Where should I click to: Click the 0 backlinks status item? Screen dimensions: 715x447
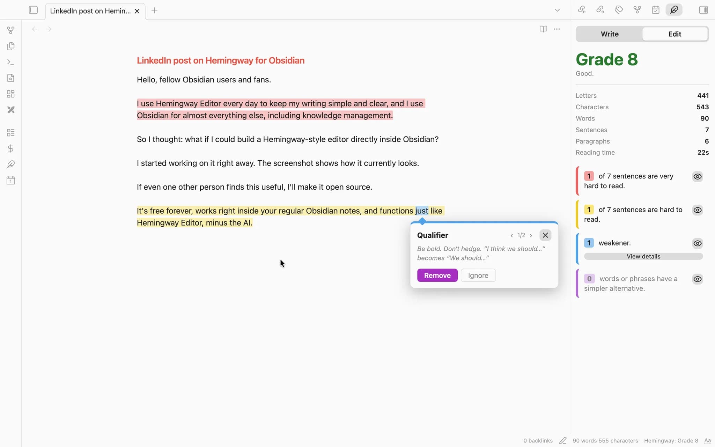click(x=538, y=441)
